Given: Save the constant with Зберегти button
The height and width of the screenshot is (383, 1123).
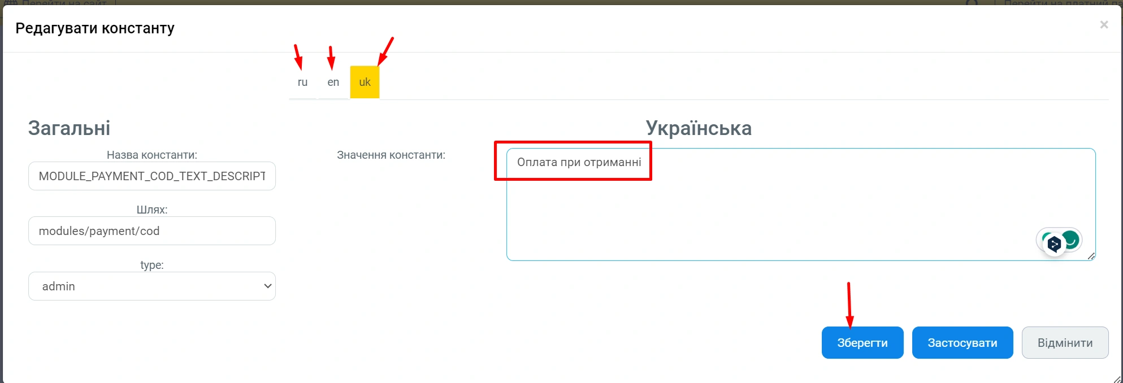Looking at the screenshot, I should click(x=862, y=343).
